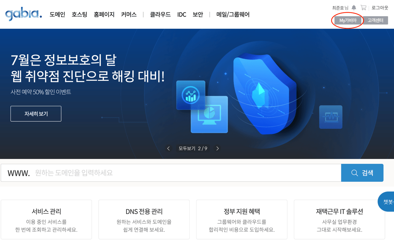This screenshot has width=394, height=244.
Task: Focus the domain search input field
Action: coord(186,173)
